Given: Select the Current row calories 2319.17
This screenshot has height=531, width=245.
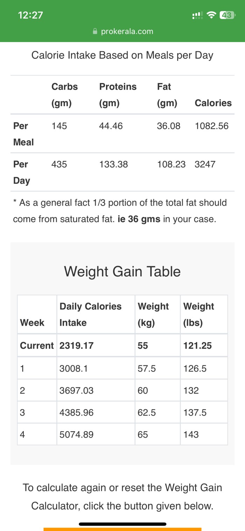Looking at the screenshot, I should click(x=77, y=346).
